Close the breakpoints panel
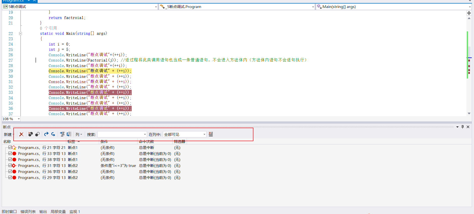Screen dimensions: 474x214 [x=468, y=127]
